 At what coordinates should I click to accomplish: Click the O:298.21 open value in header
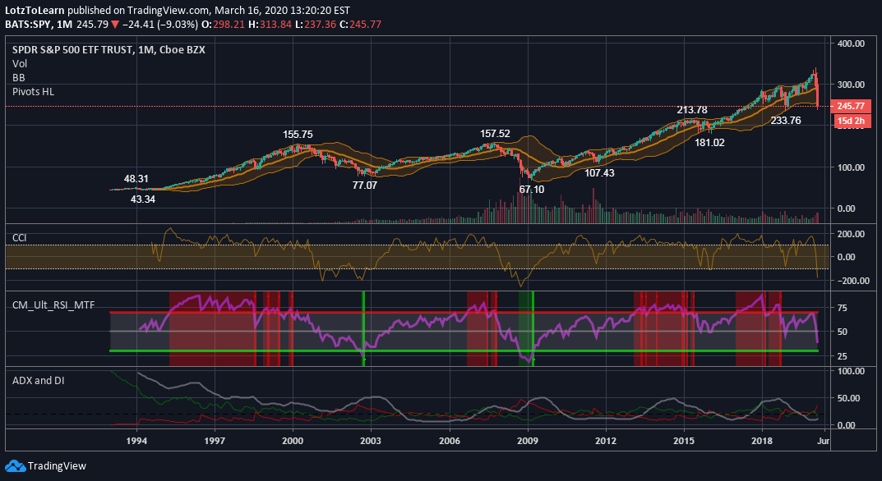(222, 24)
